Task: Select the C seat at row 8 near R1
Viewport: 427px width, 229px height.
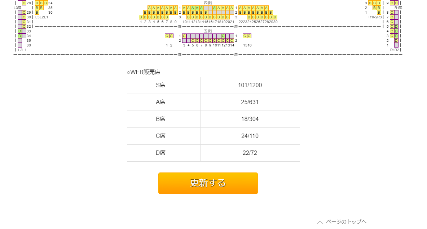Action: coord(392,13)
